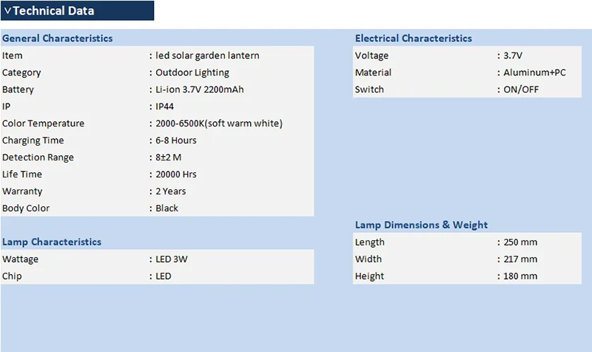Image resolution: width=592 pixels, height=352 pixels.
Task: Click the 'Charging Time' row label
Action: tap(33, 141)
